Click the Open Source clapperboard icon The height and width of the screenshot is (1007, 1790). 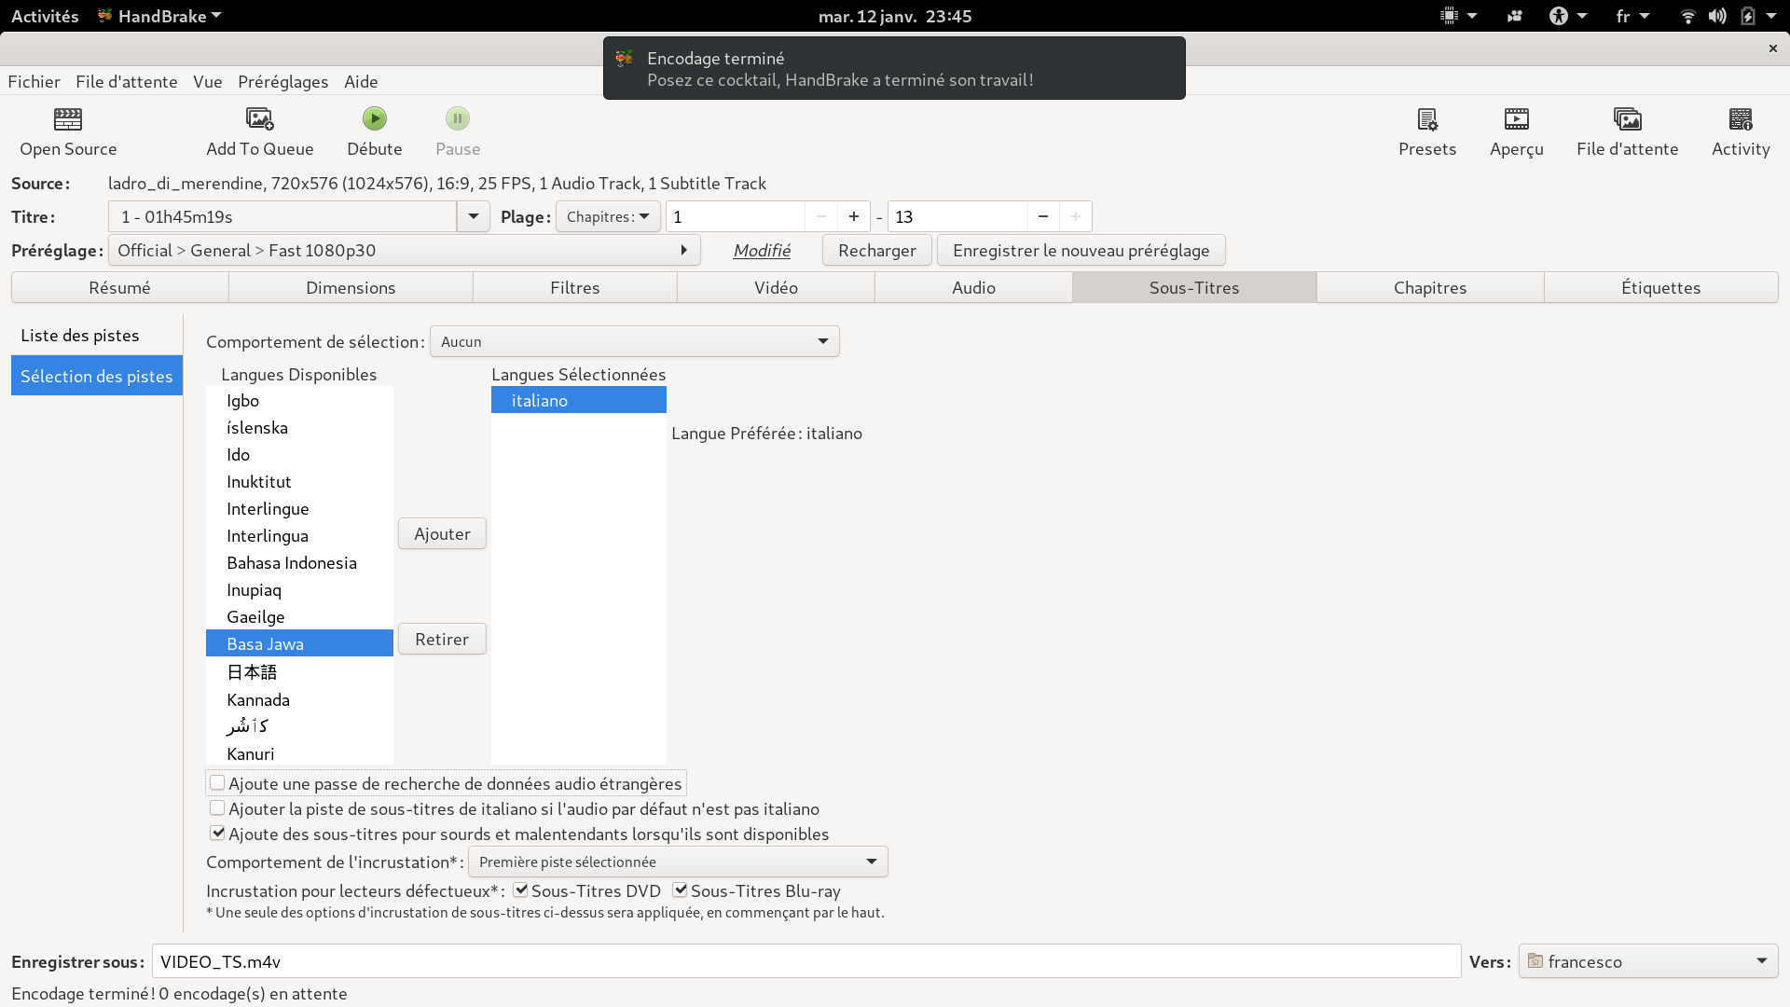point(68,119)
